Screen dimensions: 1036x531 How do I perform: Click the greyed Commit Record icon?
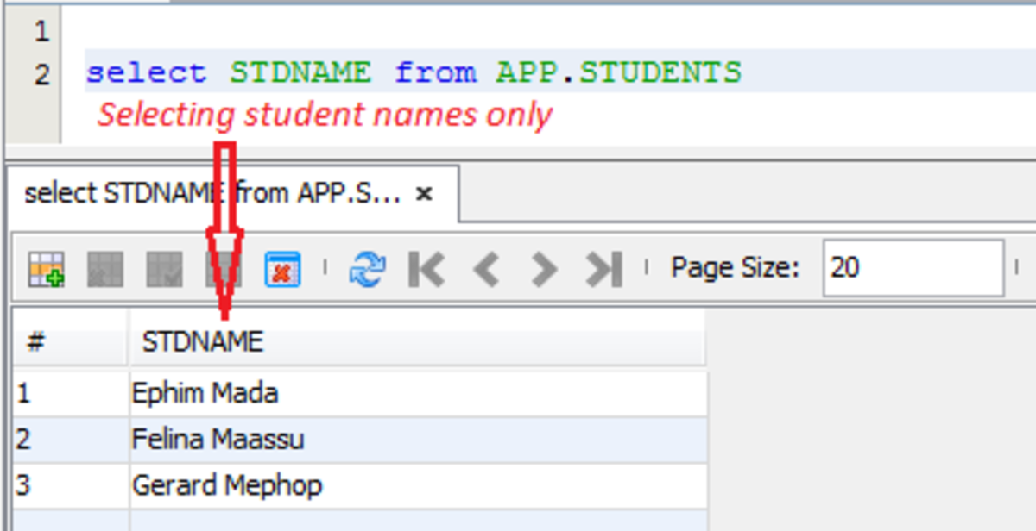(x=164, y=270)
